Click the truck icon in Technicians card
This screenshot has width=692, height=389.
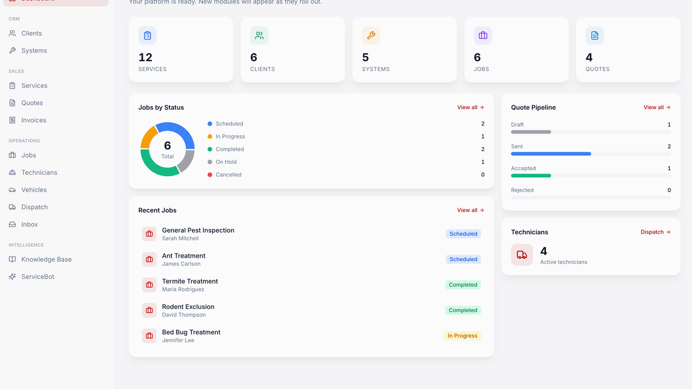[x=522, y=255]
